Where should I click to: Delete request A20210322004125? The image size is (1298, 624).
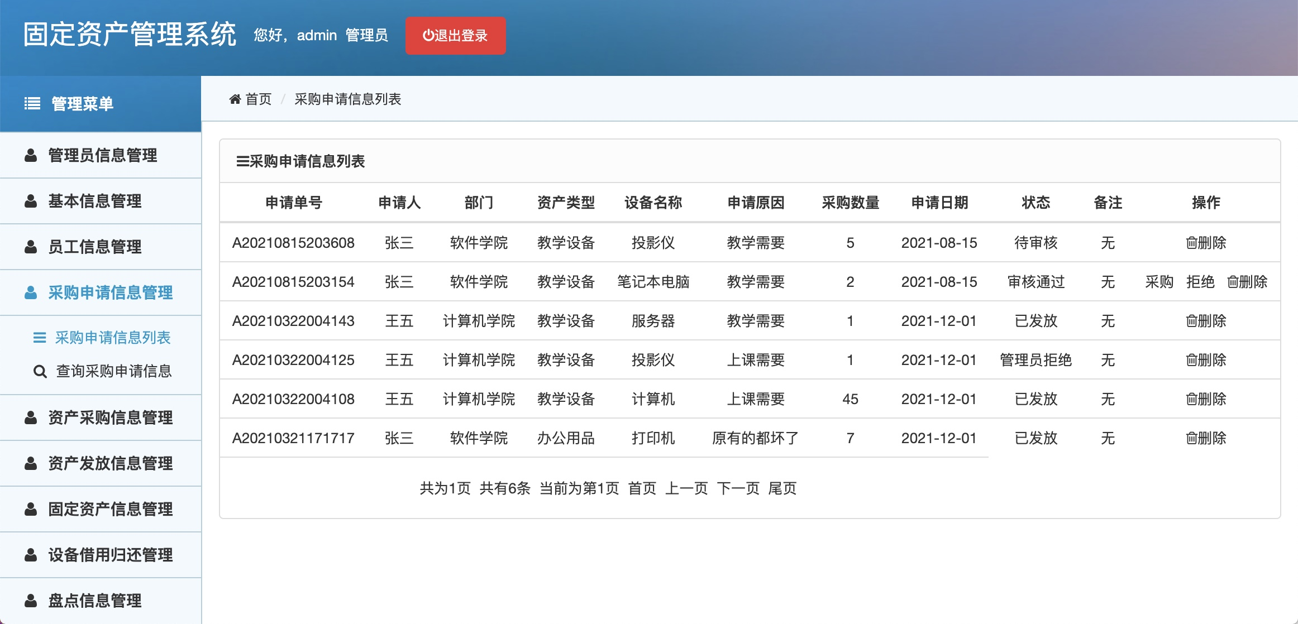click(1206, 360)
